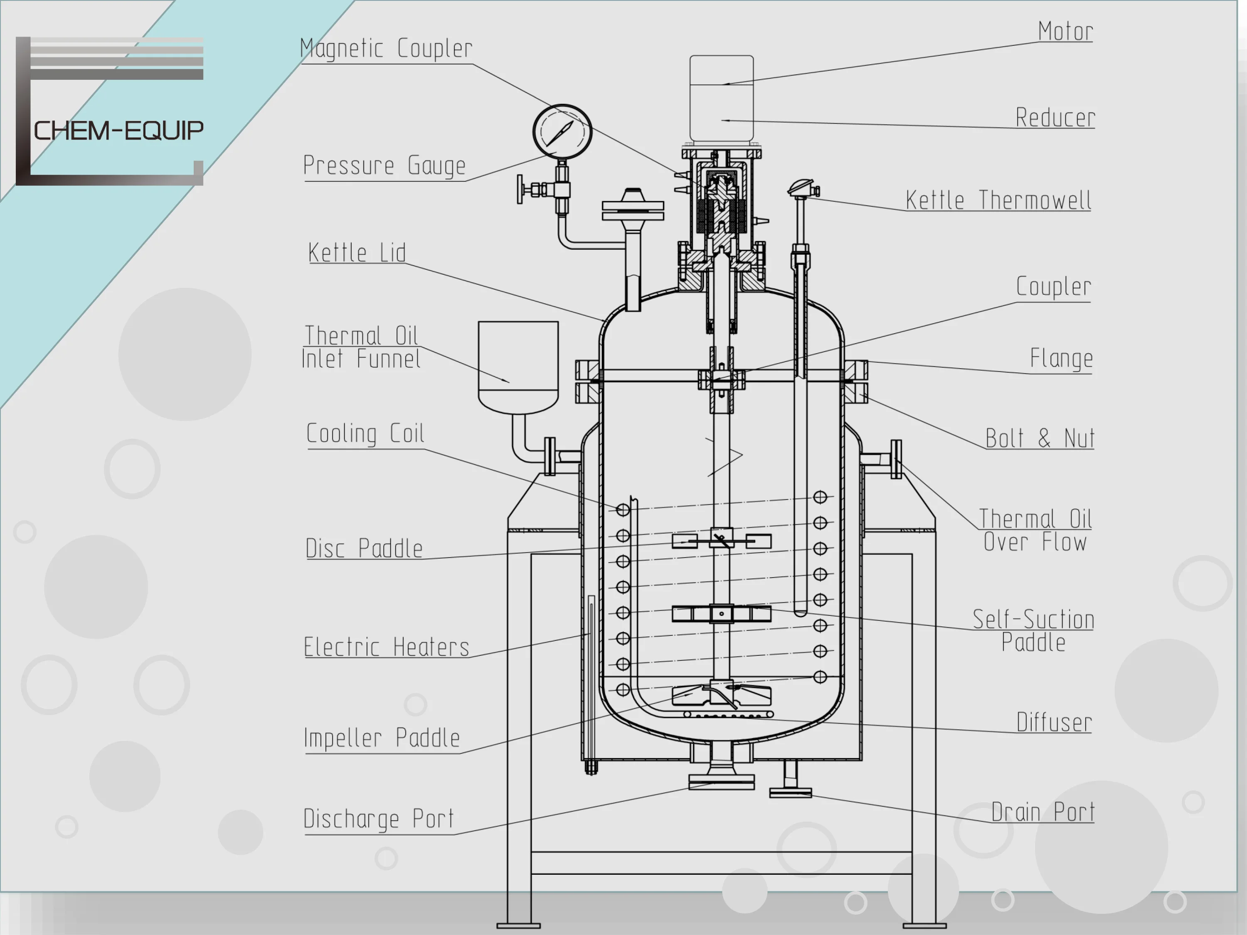The width and height of the screenshot is (1247, 935).
Task: Click the impeller paddle at shaft bottom
Action: (x=722, y=695)
